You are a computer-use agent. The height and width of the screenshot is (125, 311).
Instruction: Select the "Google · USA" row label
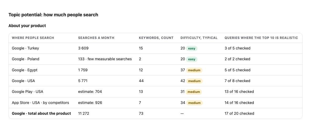[23, 81]
